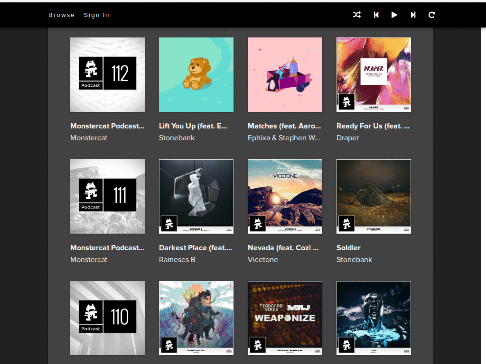The width and height of the screenshot is (486, 364).
Task: Open the Sign In page
Action: pos(96,15)
